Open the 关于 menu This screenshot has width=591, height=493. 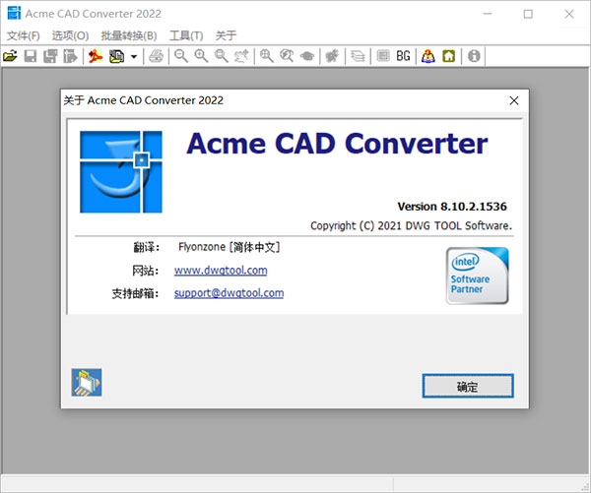[226, 35]
